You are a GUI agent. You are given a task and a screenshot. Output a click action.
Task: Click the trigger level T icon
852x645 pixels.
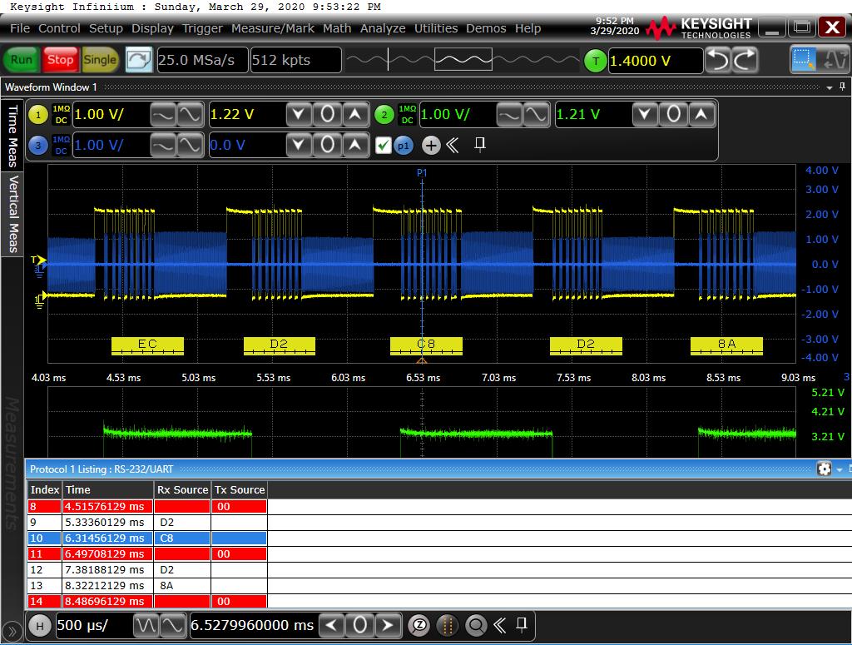595,61
